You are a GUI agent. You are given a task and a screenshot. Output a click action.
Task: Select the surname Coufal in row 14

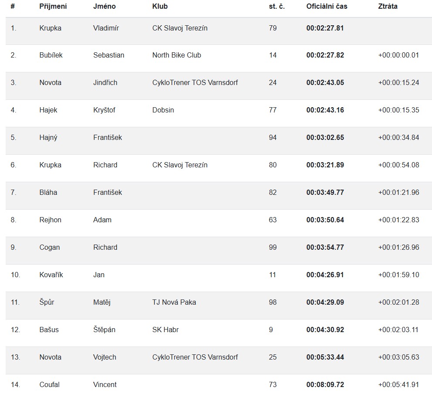(x=49, y=385)
